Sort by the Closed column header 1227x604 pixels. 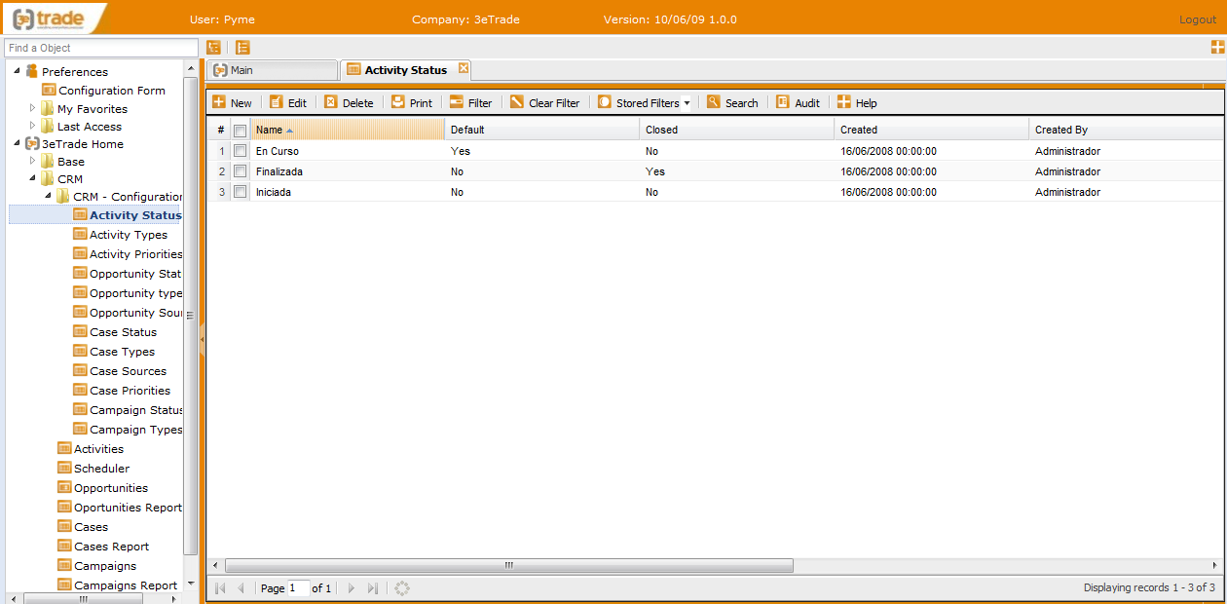click(736, 130)
